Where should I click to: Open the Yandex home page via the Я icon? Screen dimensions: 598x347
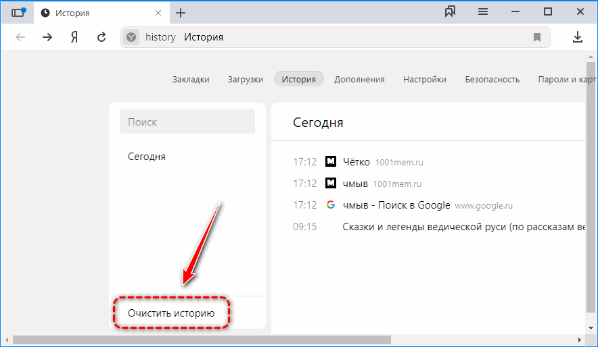click(x=74, y=37)
